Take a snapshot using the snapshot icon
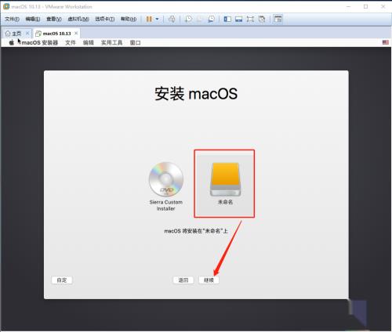392x332 pixels. (188, 19)
